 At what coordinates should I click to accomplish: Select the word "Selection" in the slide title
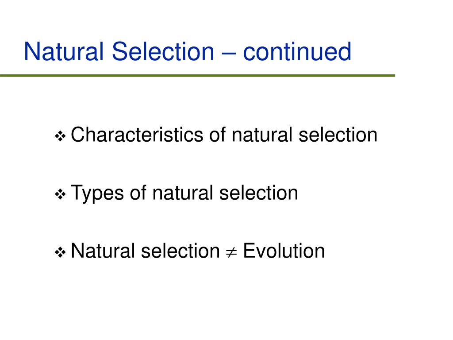click(x=163, y=51)
